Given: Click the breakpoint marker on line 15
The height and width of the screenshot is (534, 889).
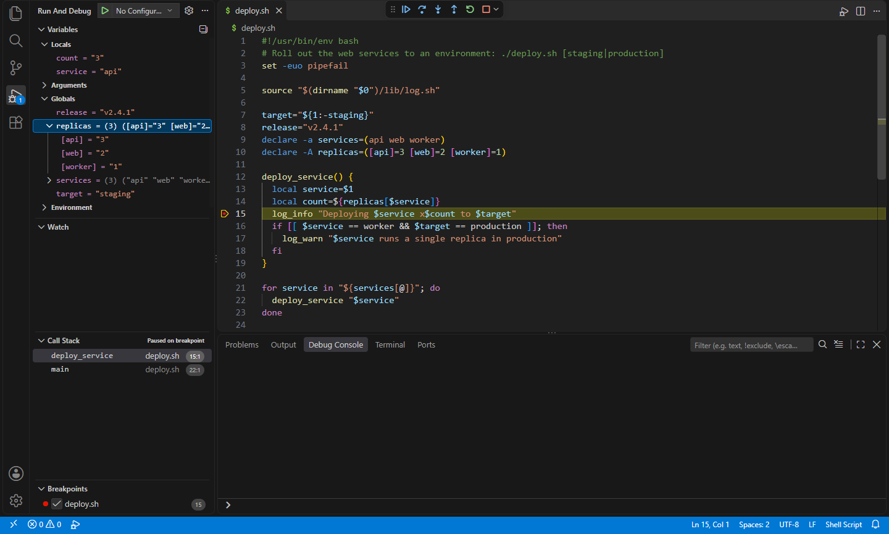Looking at the screenshot, I should click(x=225, y=214).
